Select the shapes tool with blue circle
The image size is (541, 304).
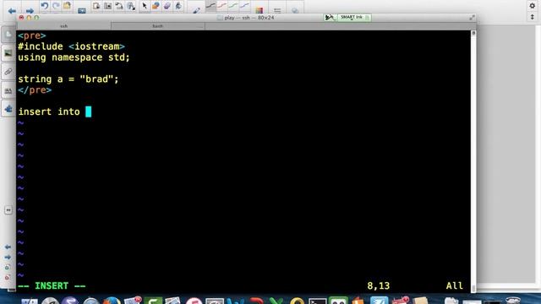coord(156,6)
